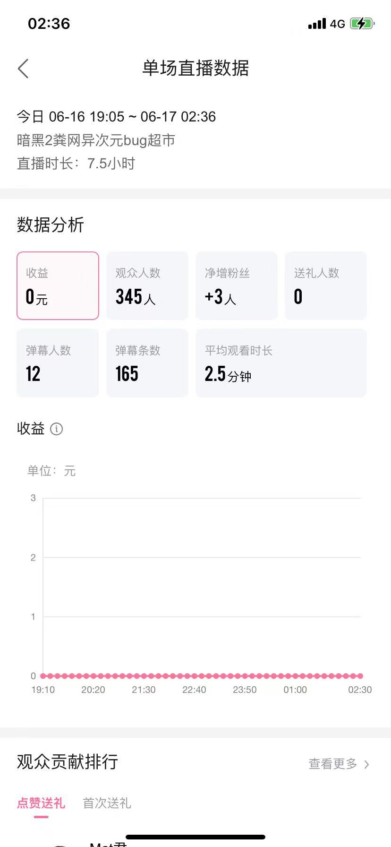Viewport: 391px width, 847px height.
Task: Tap the battery charging icon
Action: tap(362, 24)
